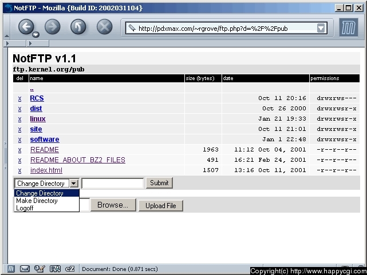This screenshot has width=367, height=275.
Task: Select Change Directory in the dropdown list
Action: tap(47, 193)
